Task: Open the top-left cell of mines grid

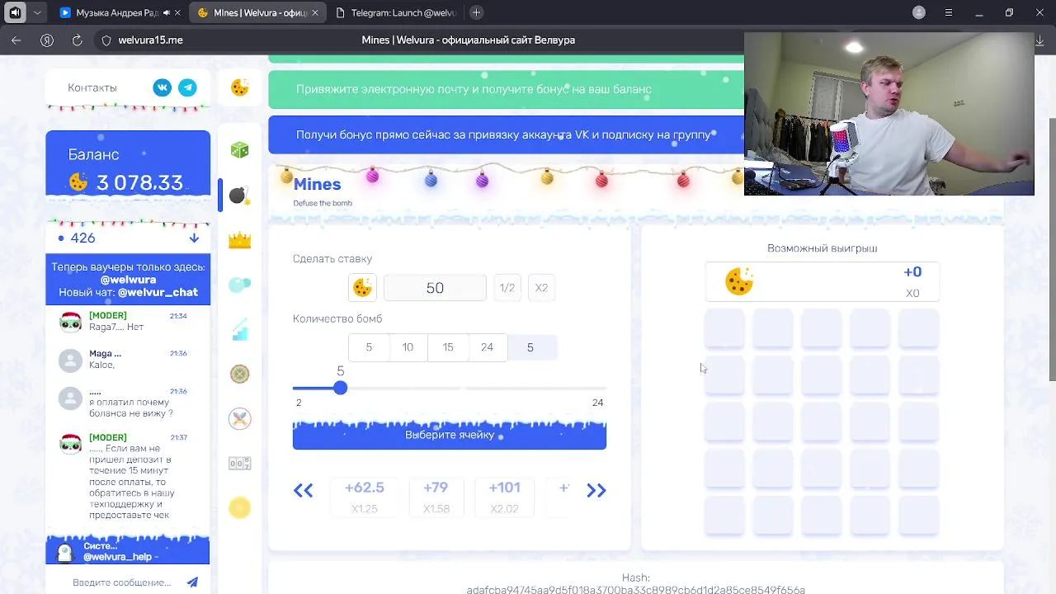Action: click(x=724, y=328)
